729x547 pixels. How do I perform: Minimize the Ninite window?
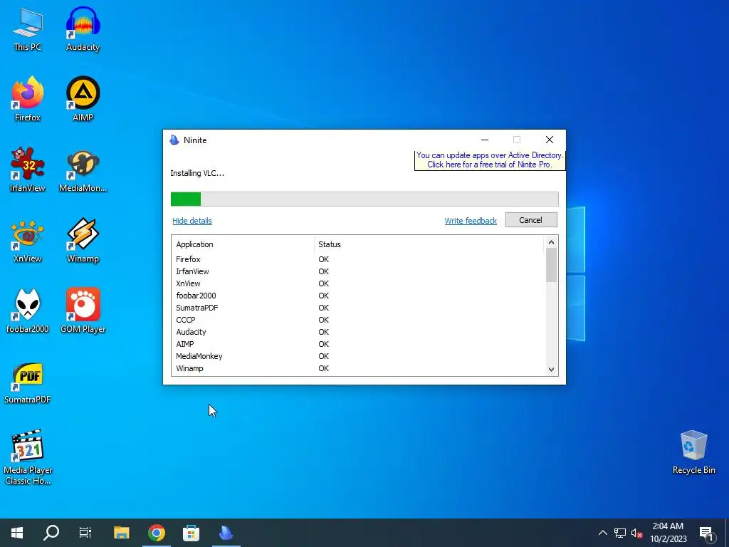pos(485,140)
